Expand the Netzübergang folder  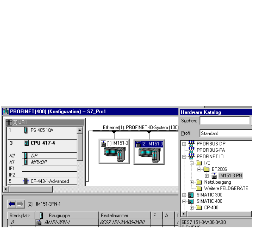(x=192, y=182)
